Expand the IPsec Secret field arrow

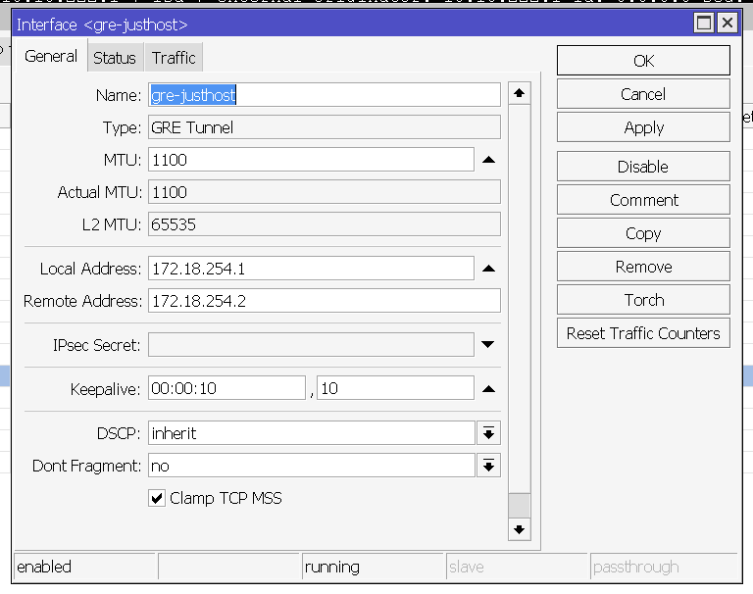coord(488,344)
